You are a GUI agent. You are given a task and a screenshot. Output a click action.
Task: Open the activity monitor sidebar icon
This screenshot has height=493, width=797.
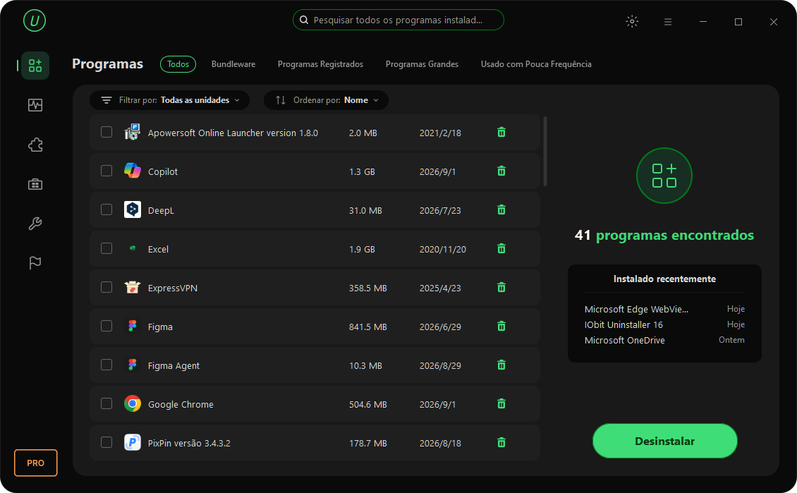coord(35,105)
